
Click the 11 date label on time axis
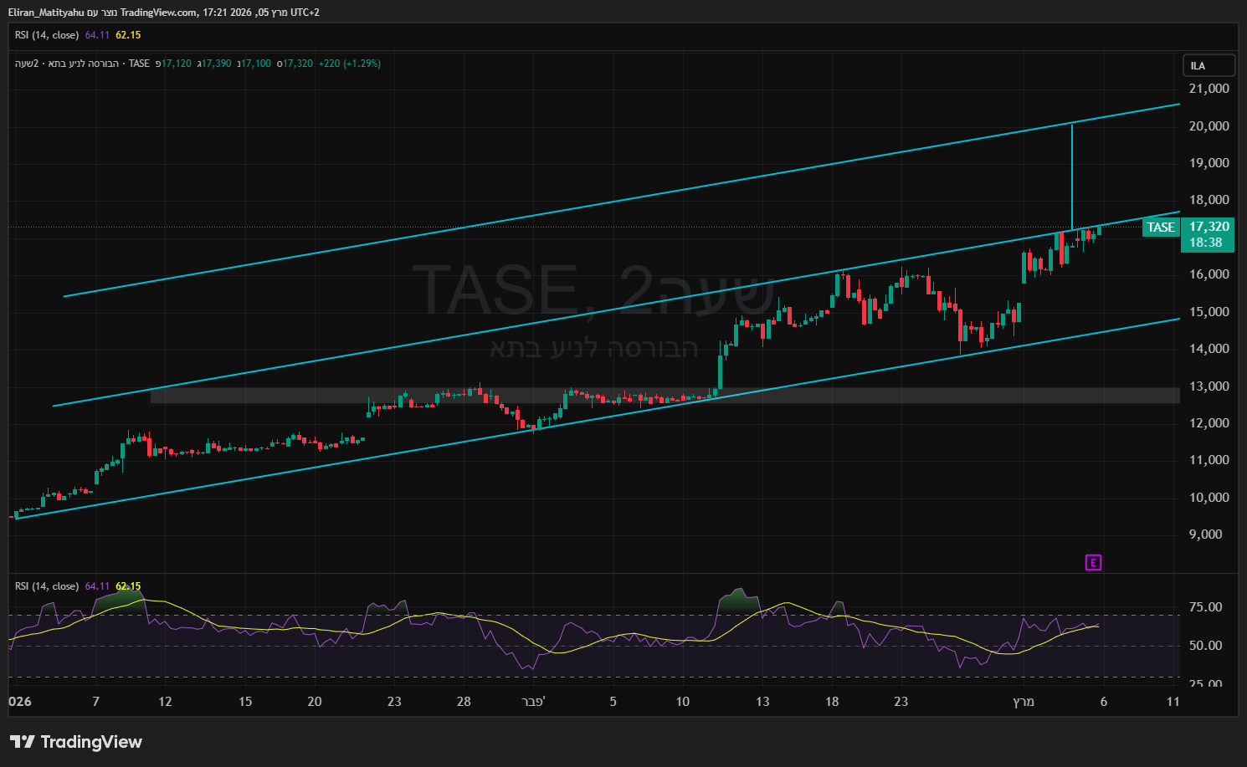1173,702
